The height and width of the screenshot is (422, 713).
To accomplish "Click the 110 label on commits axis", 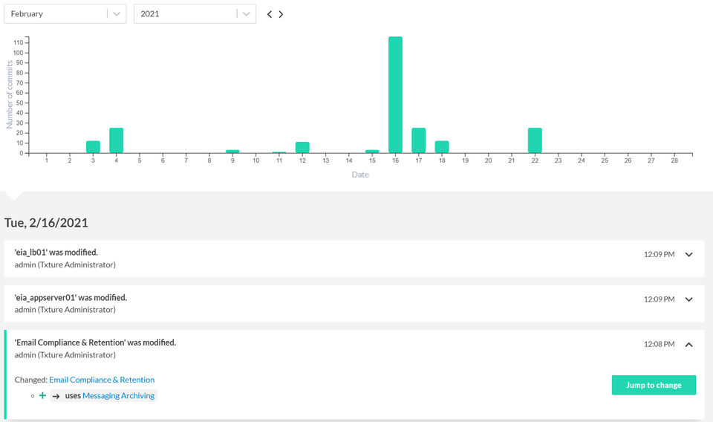I will point(18,43).
